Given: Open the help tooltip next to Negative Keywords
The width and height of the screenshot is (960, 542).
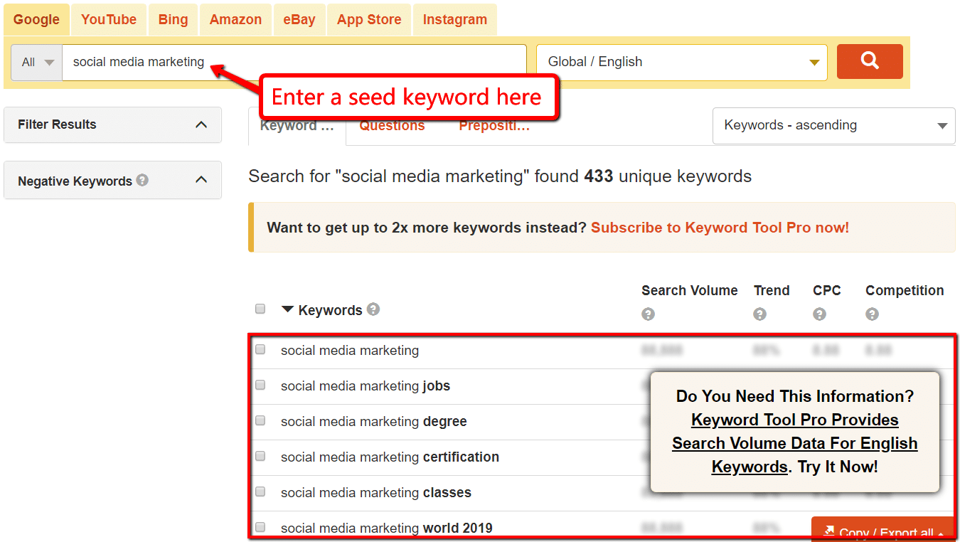Looking at the screenshot, I should 143,180.
